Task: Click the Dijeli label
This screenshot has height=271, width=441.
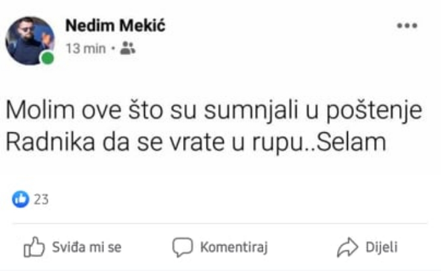Action: click(x=382, y=247)
